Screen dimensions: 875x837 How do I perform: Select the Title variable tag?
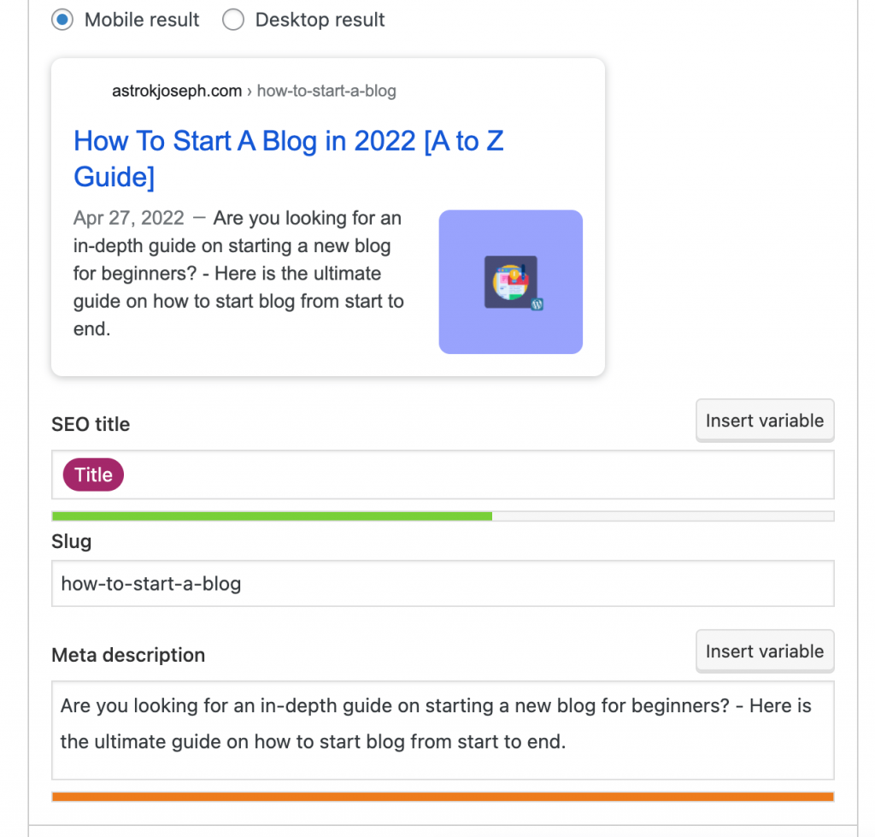[x=93, y=474]
